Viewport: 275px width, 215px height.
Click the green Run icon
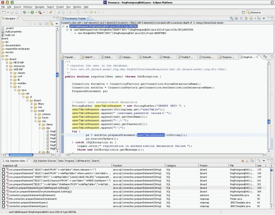32,12
